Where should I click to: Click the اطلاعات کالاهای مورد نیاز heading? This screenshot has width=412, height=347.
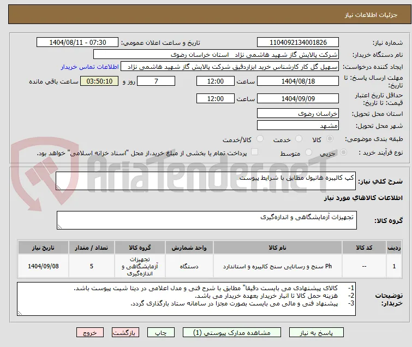(363, 198)
